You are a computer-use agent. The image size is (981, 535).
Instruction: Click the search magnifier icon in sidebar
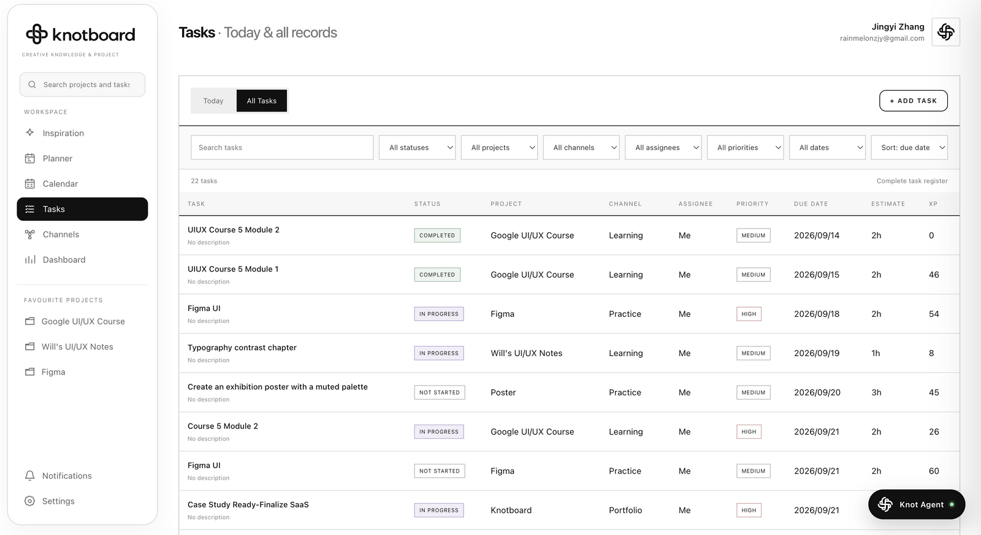click(32, 85)
